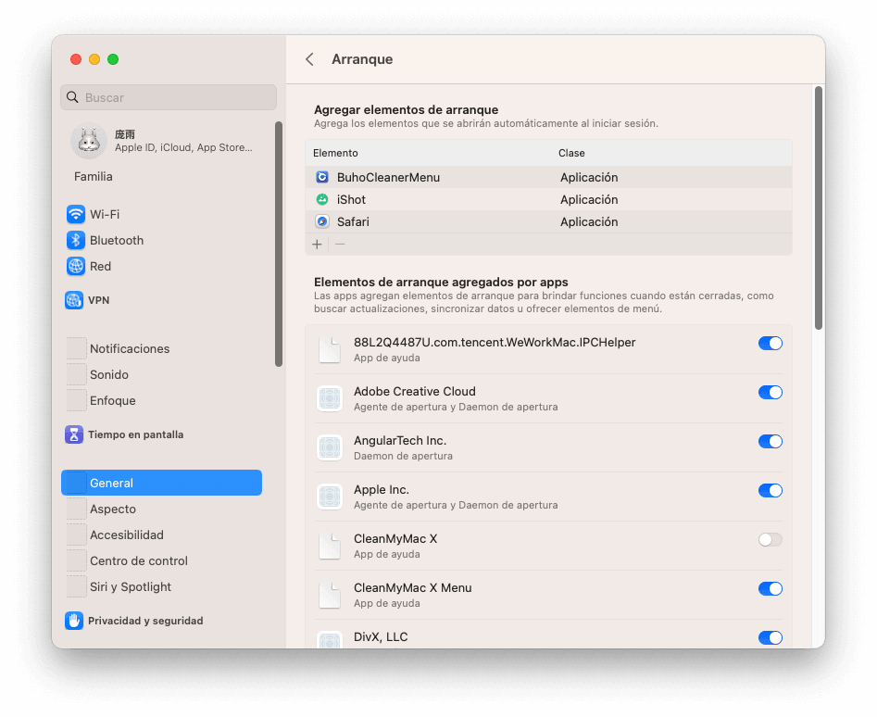
Task: Enable the CleanMyMac X toggle
Action: [771, 540]
